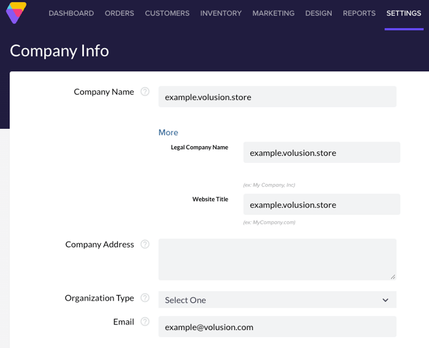The height and width of the screenshot is (348, 429).
Task: Open help icon next to Email
Action: pos(145,322)
